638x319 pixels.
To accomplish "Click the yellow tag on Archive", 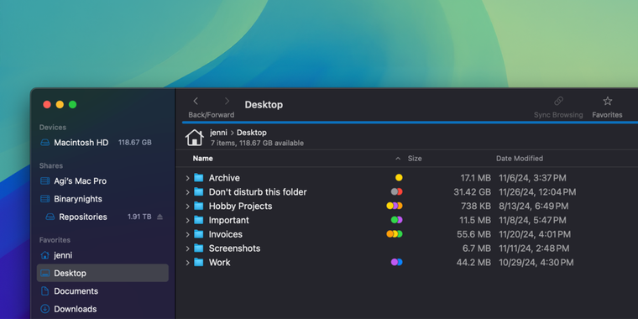I will tap(399, 177).
